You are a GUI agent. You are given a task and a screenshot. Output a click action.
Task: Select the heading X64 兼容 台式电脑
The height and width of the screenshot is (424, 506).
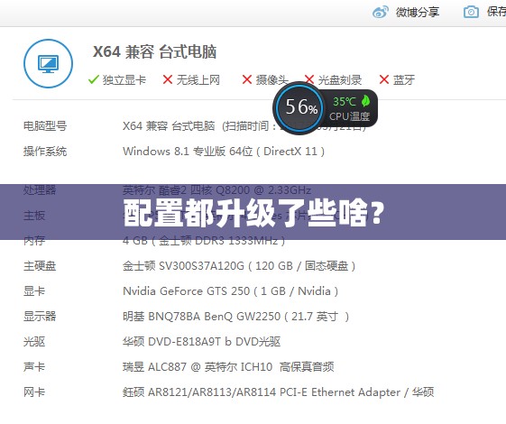(x=154, y=51)
